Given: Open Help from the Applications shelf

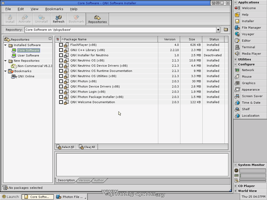Looking at the screenshot, I should (x=250, y=15).
